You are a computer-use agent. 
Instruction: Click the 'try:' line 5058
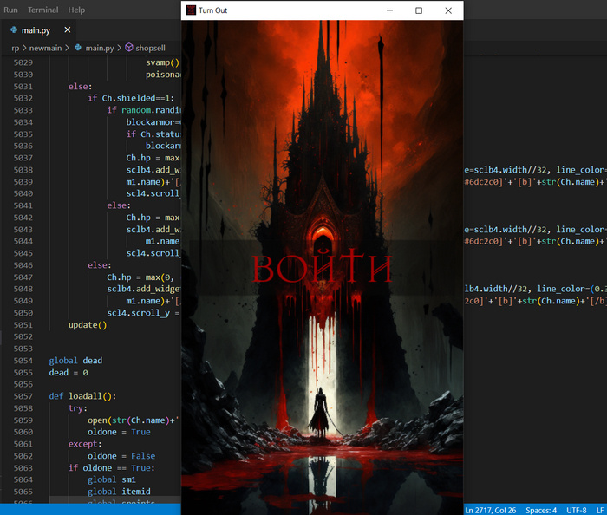click(78, 408)
